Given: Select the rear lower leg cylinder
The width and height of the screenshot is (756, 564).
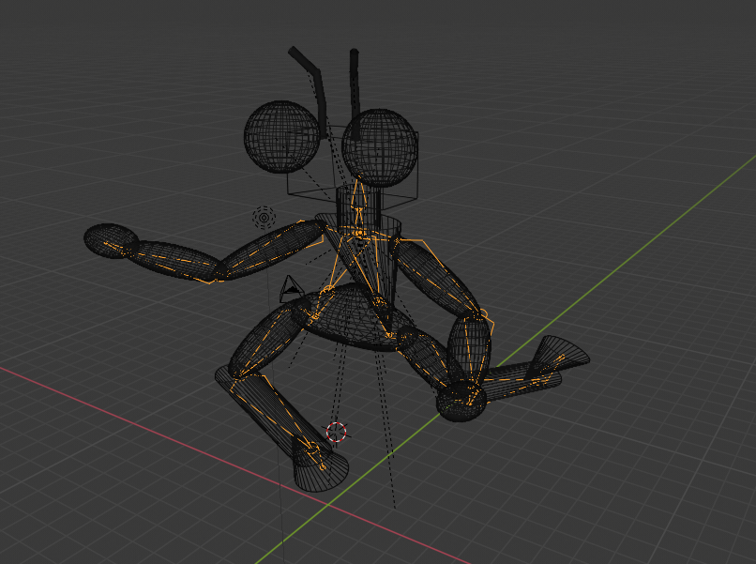Looking at the screenshot, I should click(x=522, y=382).
